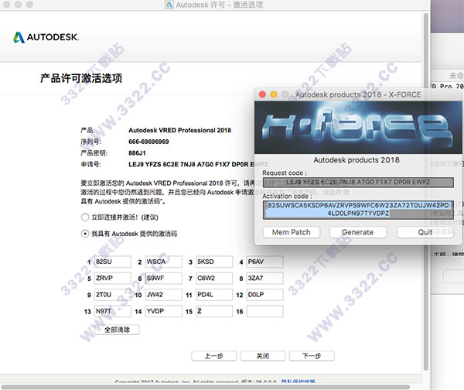Click the Generate button in X-FORCE
The width and height of the screenshot is (464, 390).
358,232
